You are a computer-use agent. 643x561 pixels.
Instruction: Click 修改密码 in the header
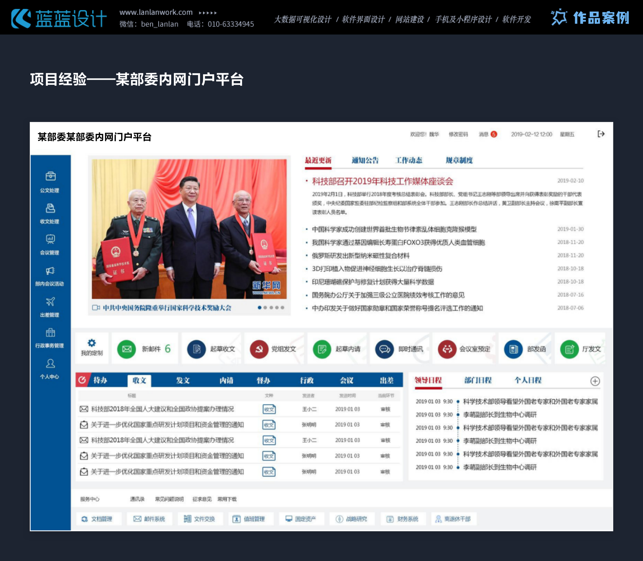pyautogui.click(x=458, y=134)
